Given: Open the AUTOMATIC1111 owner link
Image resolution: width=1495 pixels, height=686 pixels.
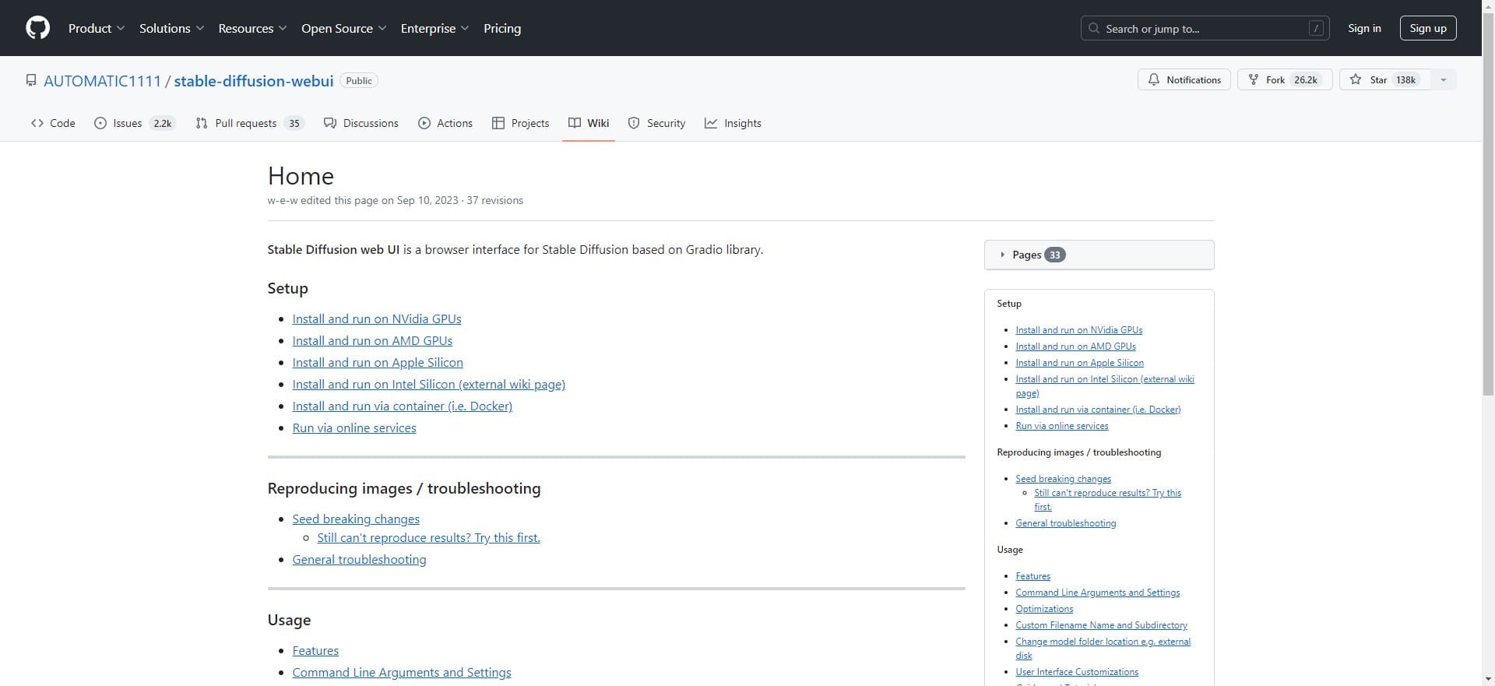Looking at the screenshot, I should (x=102, y=81).
